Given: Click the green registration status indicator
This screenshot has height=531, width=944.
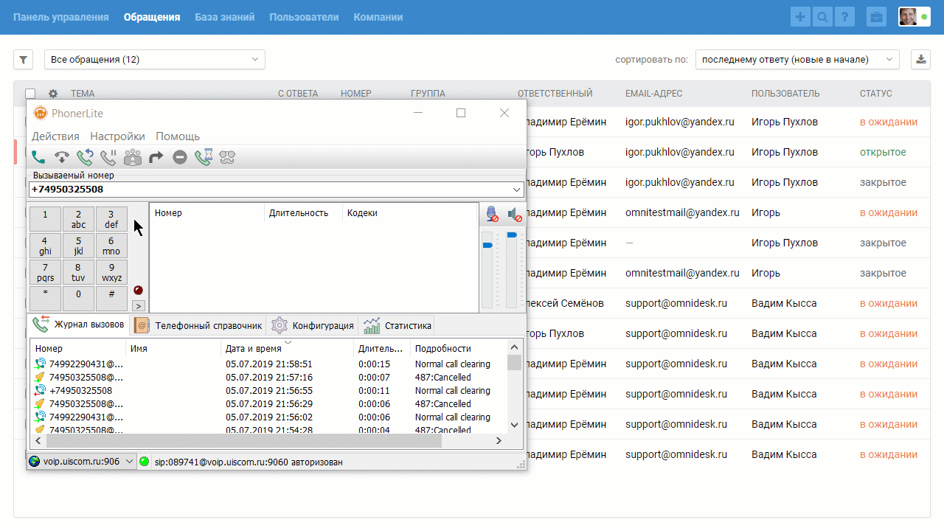Looking at the screenshot, I should tap(145, 462).
